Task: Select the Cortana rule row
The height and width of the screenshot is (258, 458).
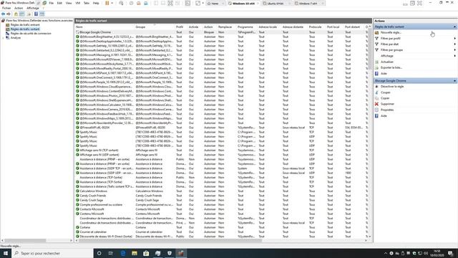Action: (221, 227)
